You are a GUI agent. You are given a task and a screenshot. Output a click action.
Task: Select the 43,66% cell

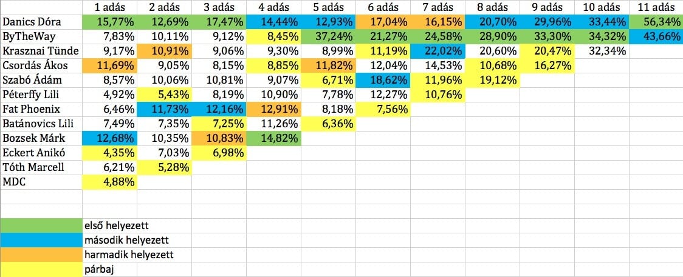point(656,36)
